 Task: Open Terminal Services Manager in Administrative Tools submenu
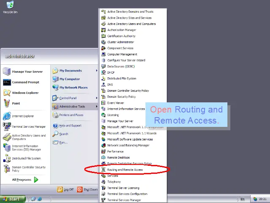click(x=133, y=200)
